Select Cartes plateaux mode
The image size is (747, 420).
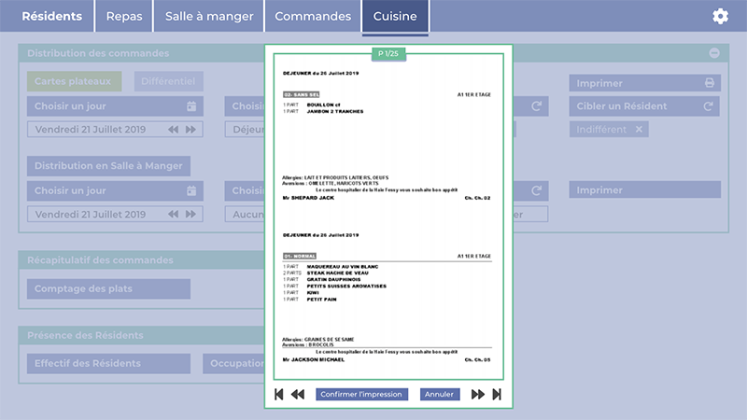click(74, 82)
